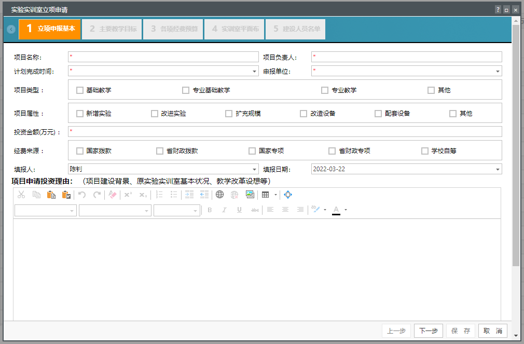Enable the 学校自筹 funding source checkbox
The image size is (524, 344).
425,151
